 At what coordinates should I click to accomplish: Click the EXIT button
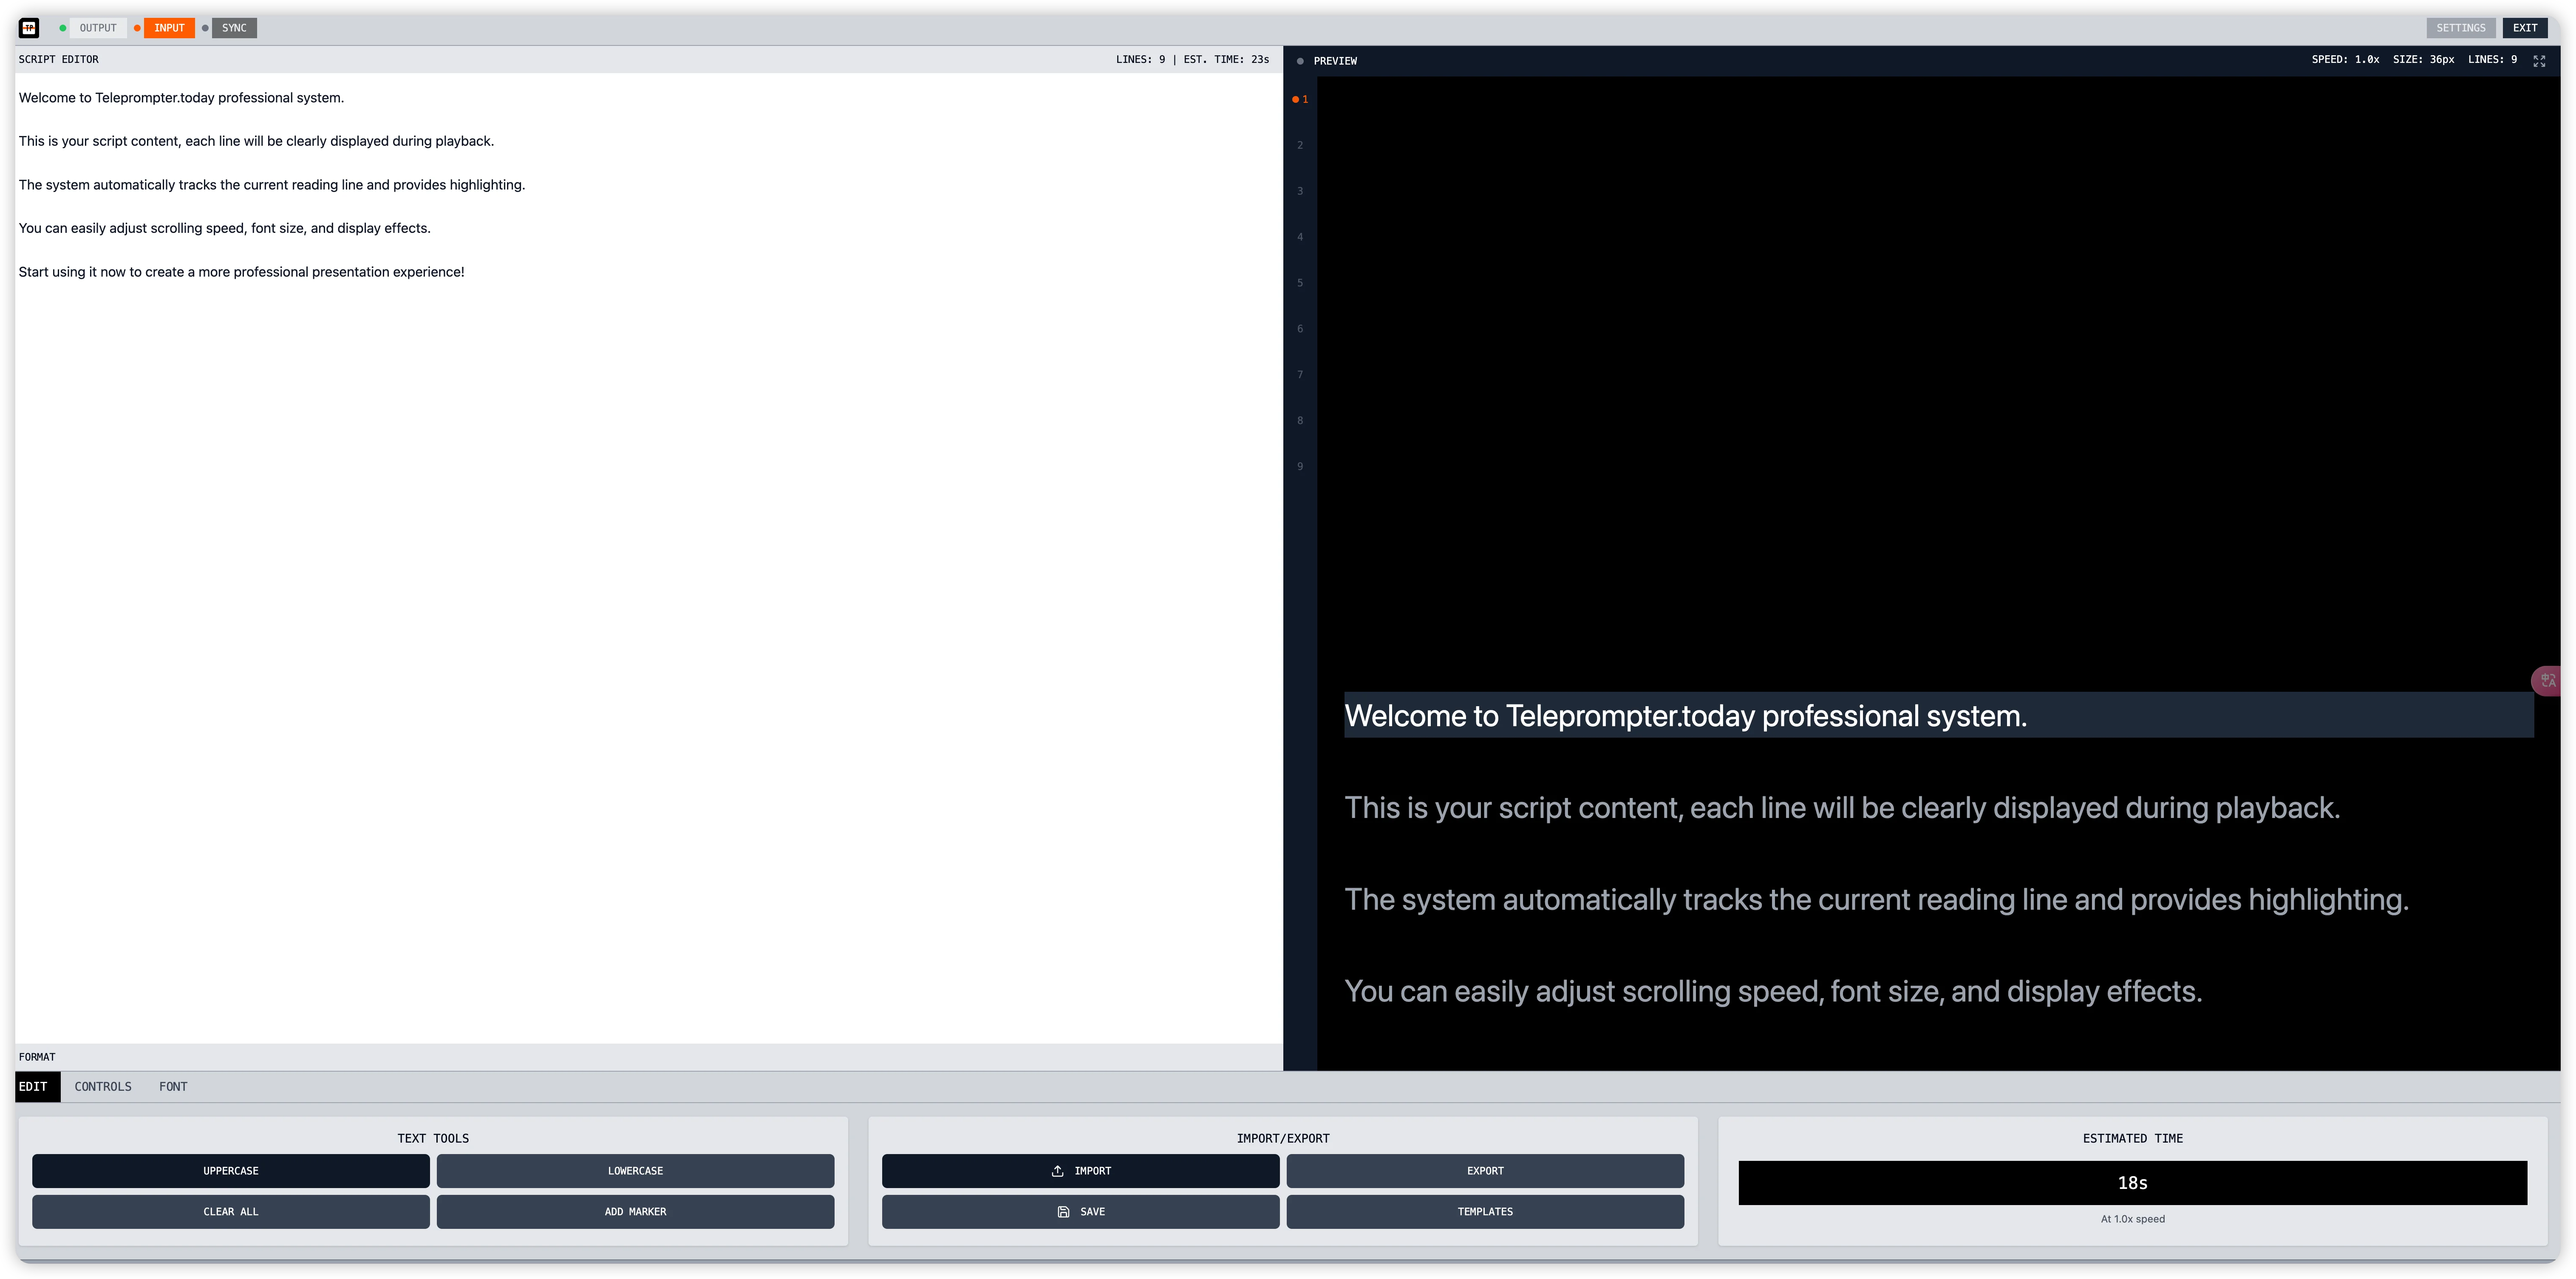2524,28
